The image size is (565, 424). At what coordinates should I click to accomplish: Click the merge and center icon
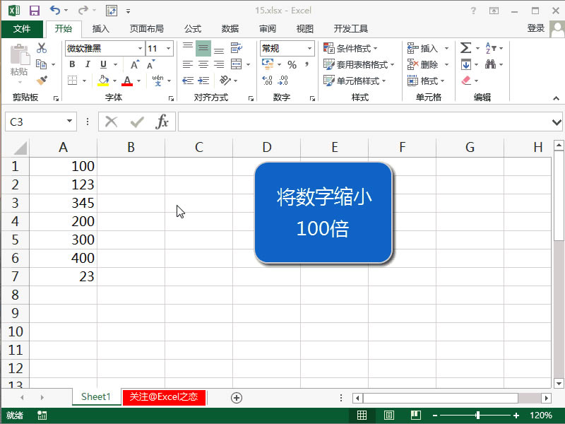coord(237,64)
